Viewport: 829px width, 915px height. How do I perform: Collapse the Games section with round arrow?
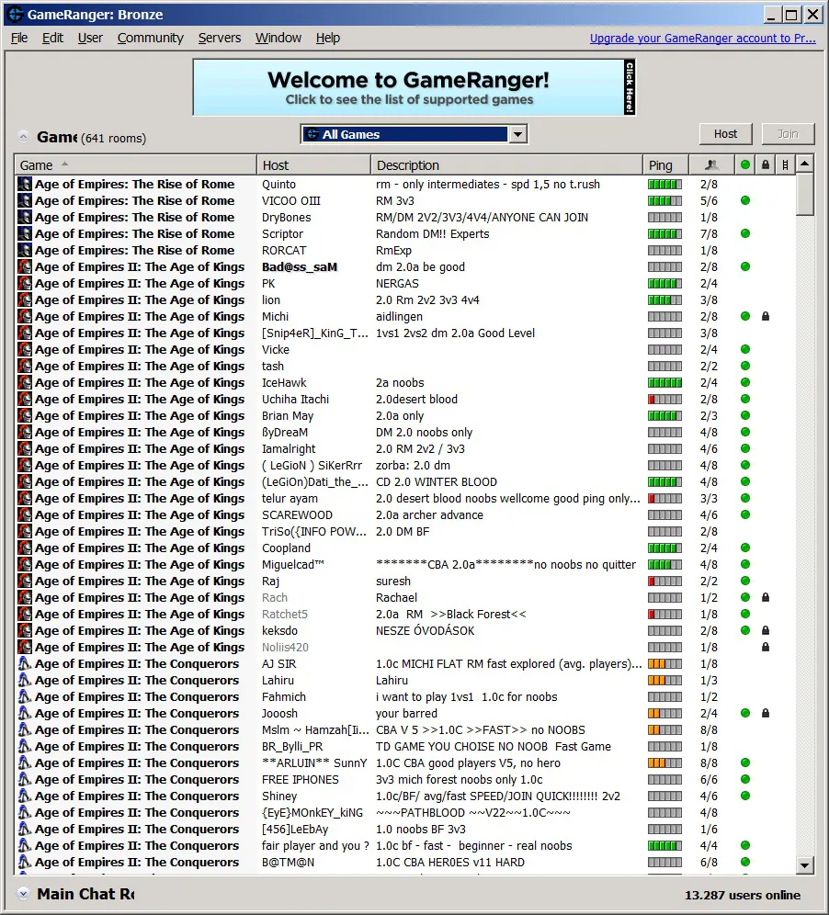pyautogui.click(x=23, y=137)
